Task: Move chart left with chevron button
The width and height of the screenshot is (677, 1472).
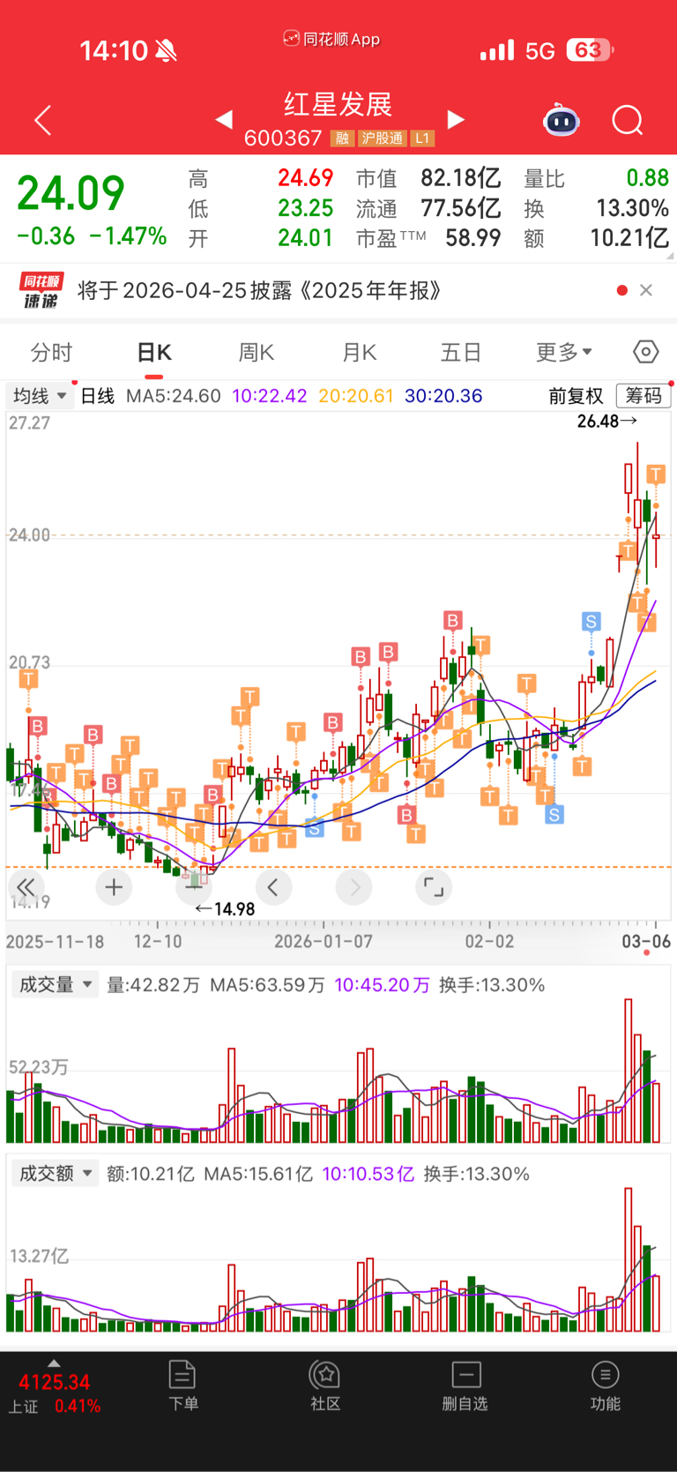Action: [273, 887]
